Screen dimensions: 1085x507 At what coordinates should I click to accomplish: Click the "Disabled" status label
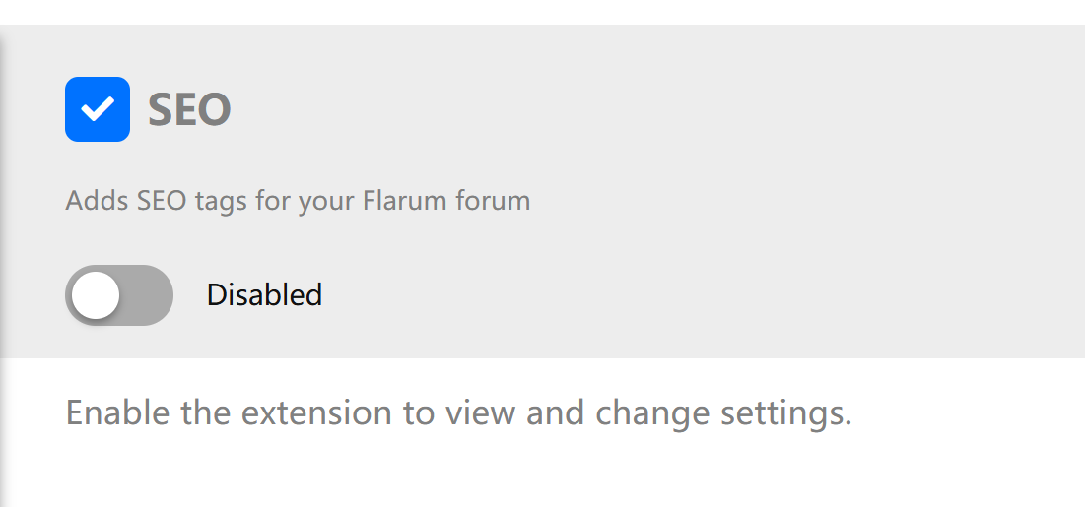[264, 295]
